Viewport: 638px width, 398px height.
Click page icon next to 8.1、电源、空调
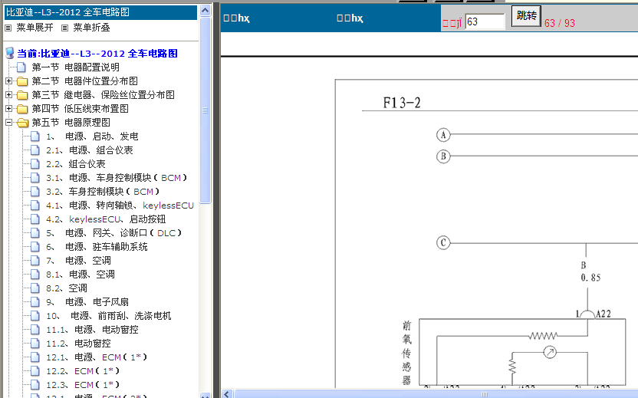click(35, 275)
